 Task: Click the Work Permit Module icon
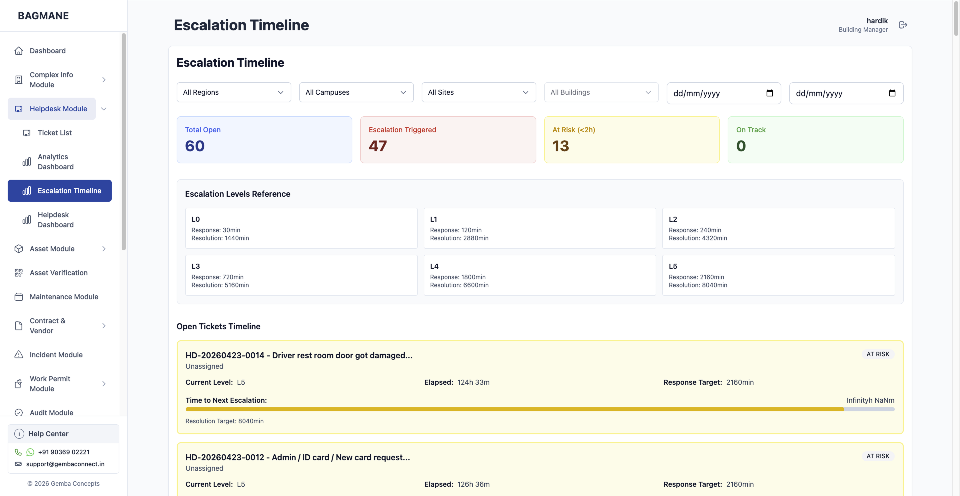(x=19, y=384)
